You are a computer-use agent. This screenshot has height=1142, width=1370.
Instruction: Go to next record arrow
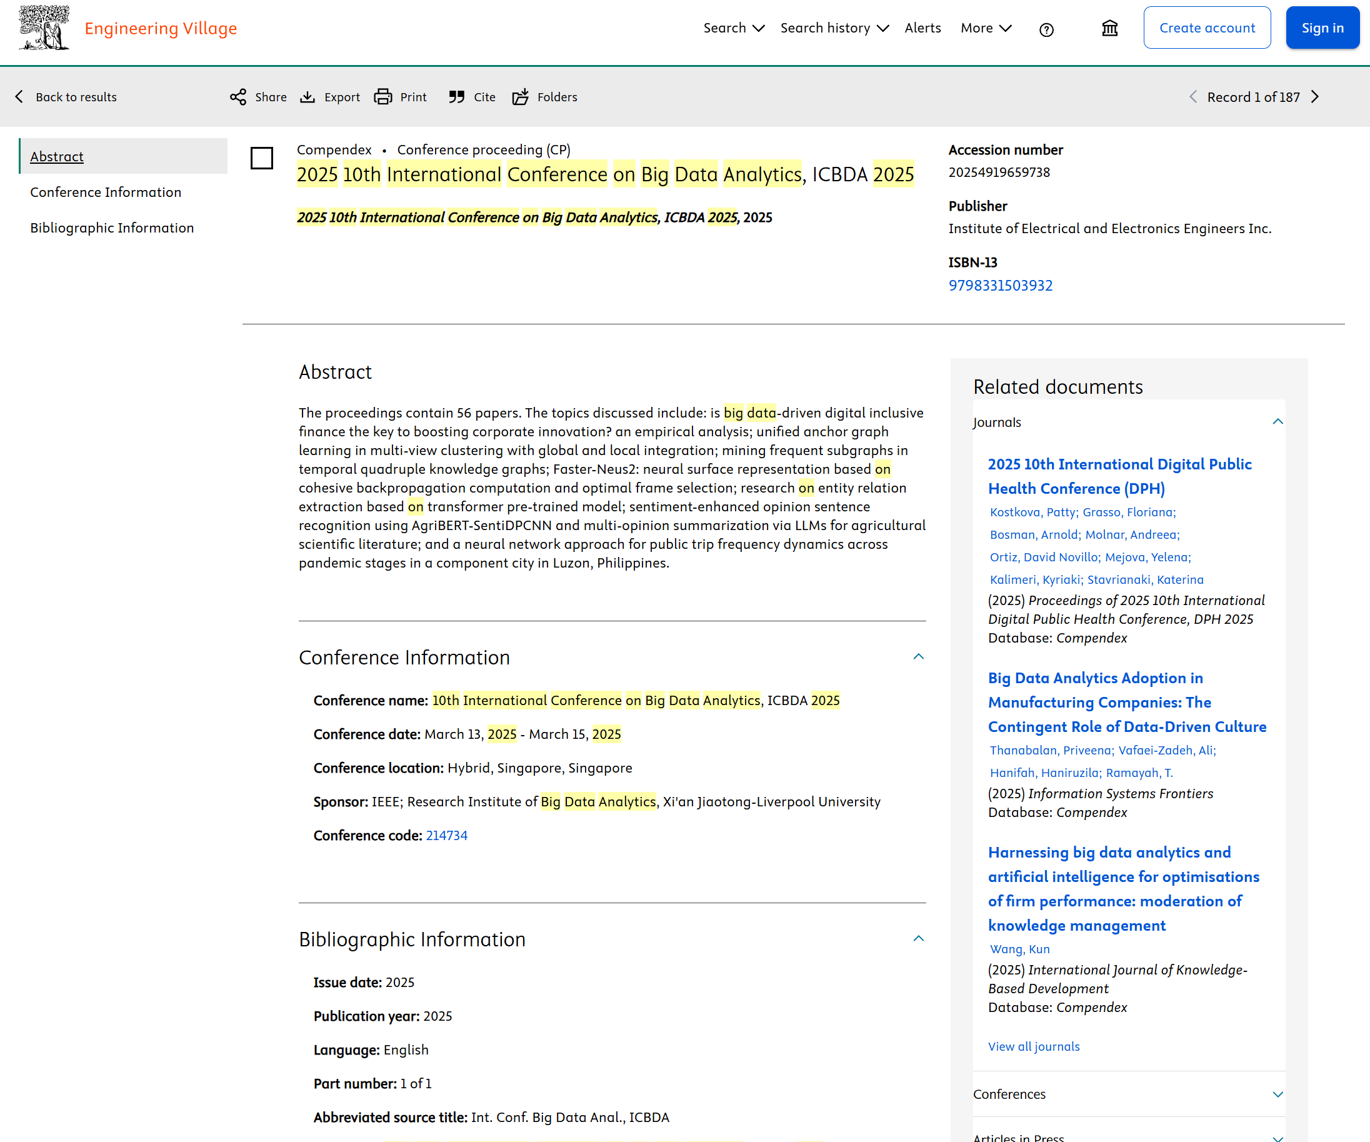pyautogui.click(x=1315, y=98)
